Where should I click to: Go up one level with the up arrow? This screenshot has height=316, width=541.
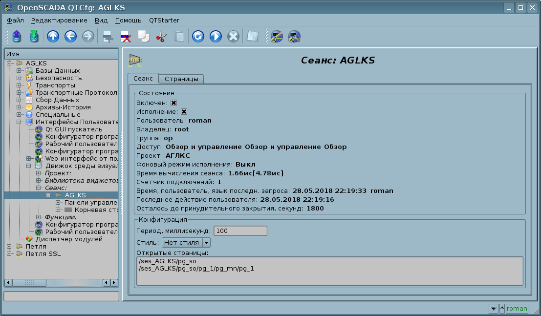coord(53,36)
